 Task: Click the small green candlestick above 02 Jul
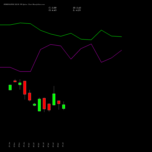34,105
